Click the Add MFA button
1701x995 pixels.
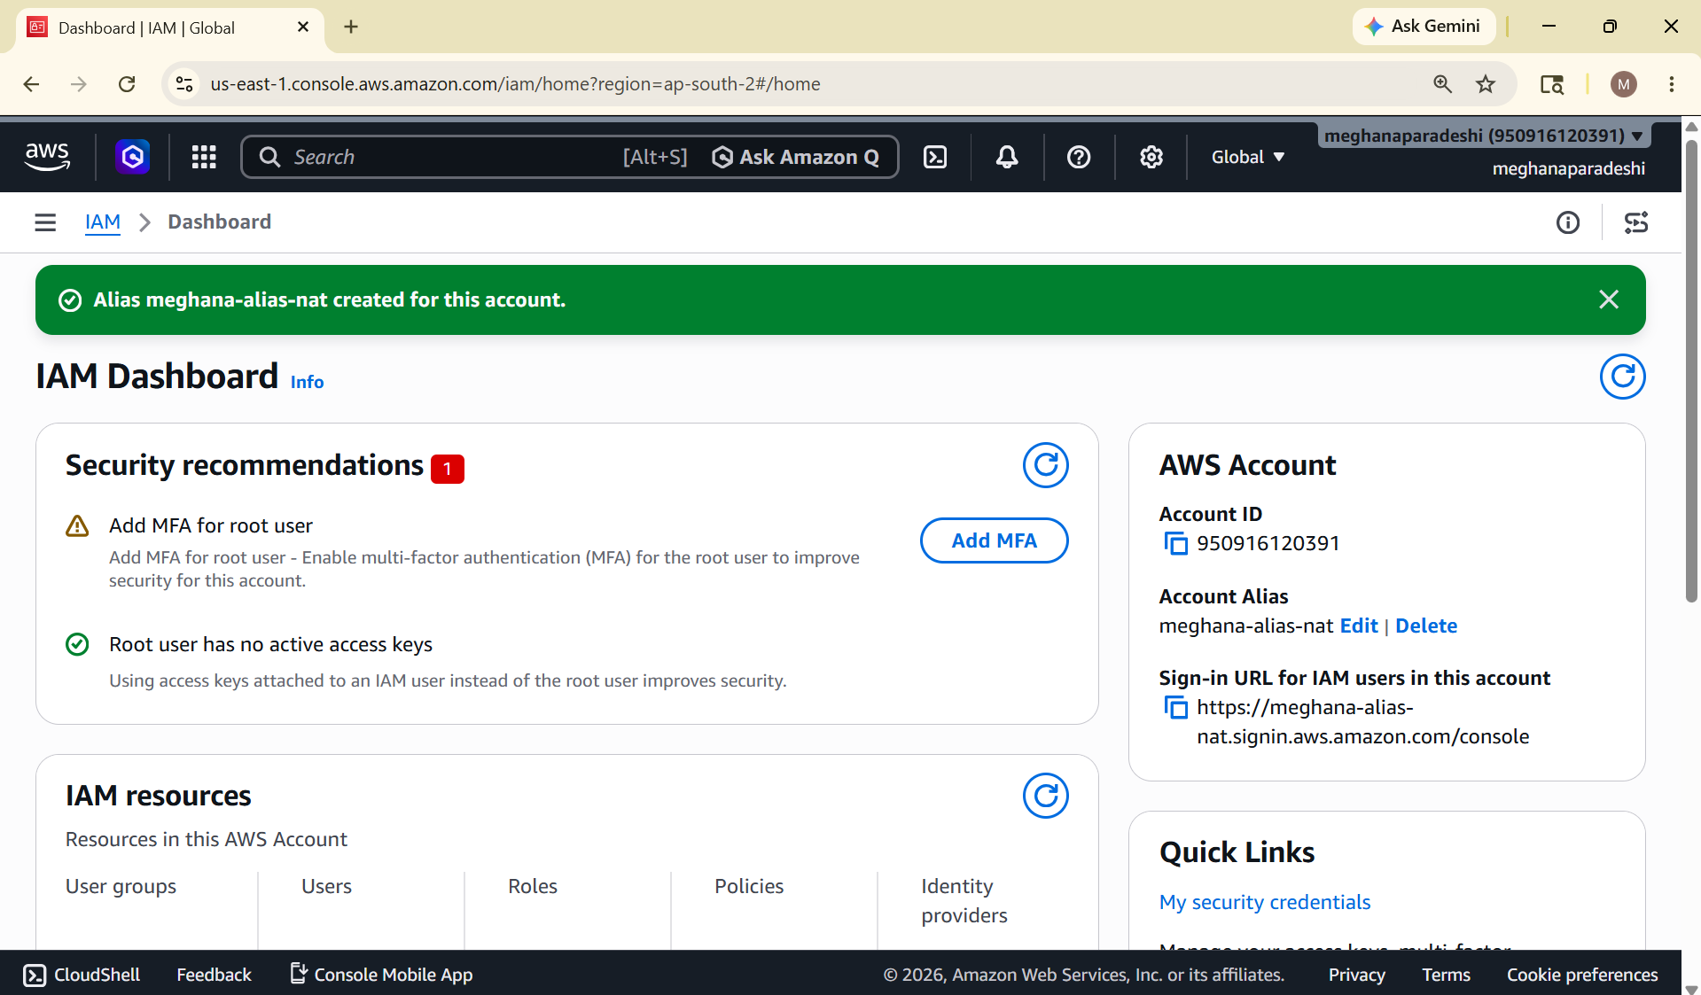[x=994, y=540]
